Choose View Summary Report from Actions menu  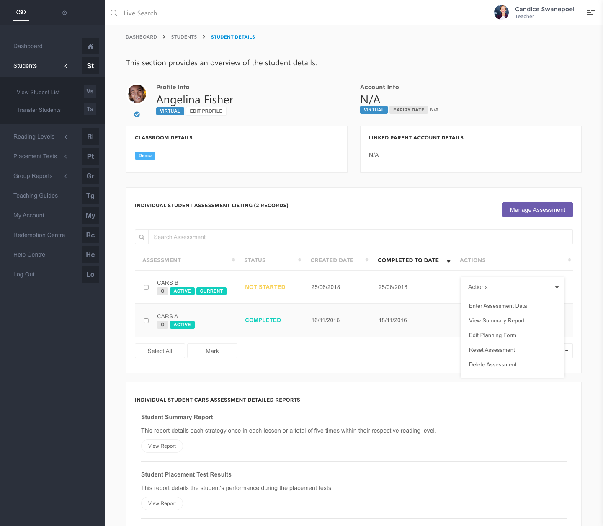click(497, 321)
